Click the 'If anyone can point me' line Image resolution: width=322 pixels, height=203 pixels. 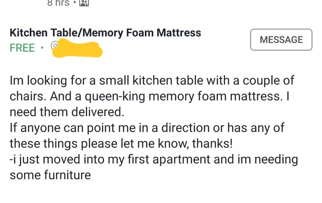click(x=147, y=128)
